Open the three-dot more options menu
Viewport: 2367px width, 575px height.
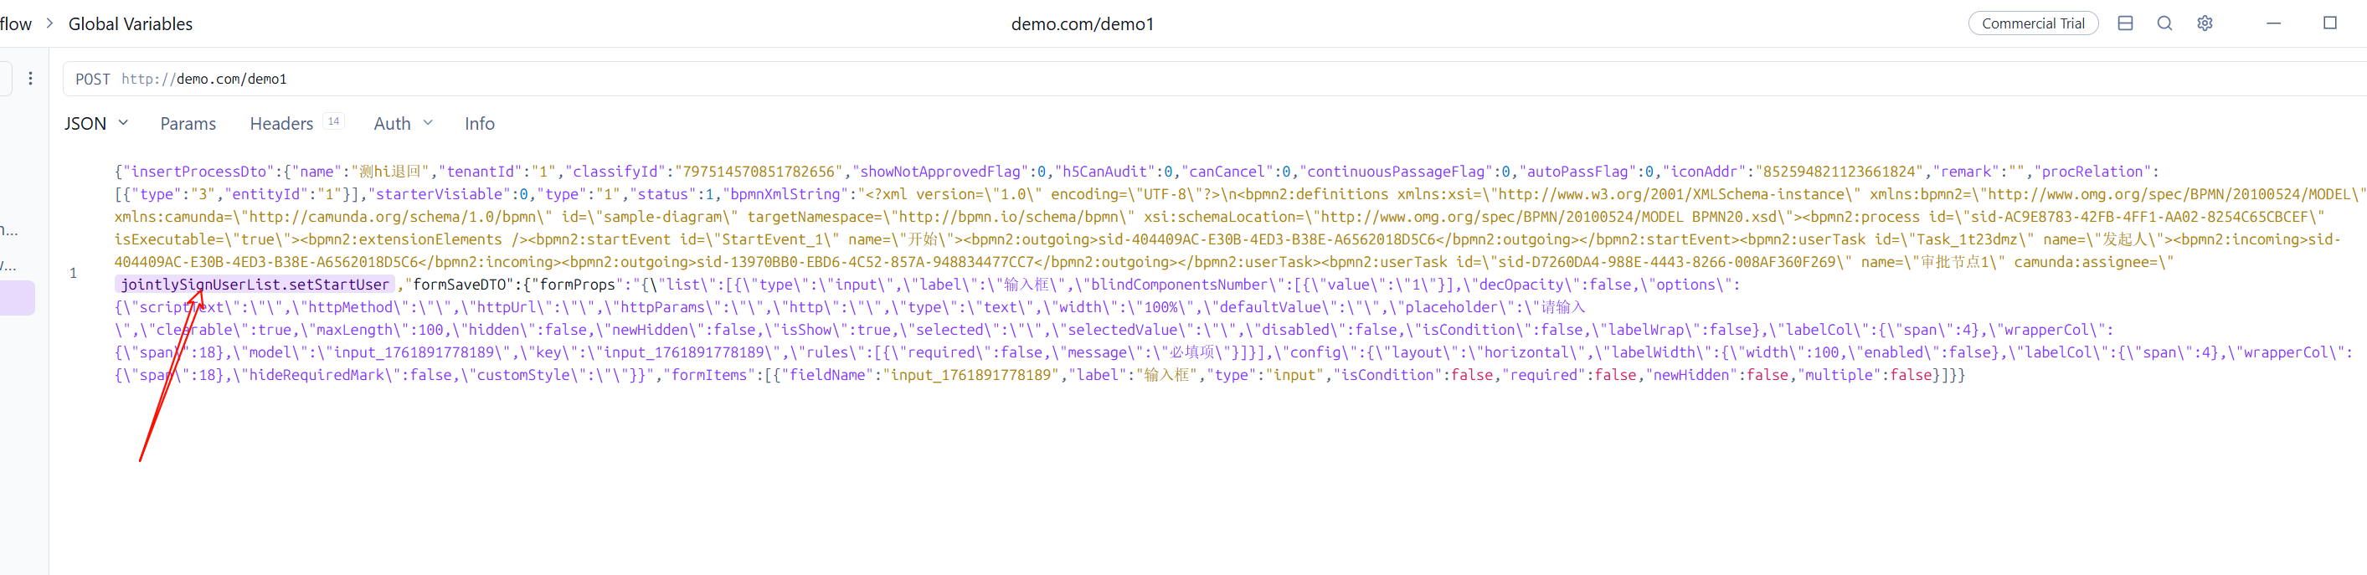pyautogui.click(x=30, y=79)
